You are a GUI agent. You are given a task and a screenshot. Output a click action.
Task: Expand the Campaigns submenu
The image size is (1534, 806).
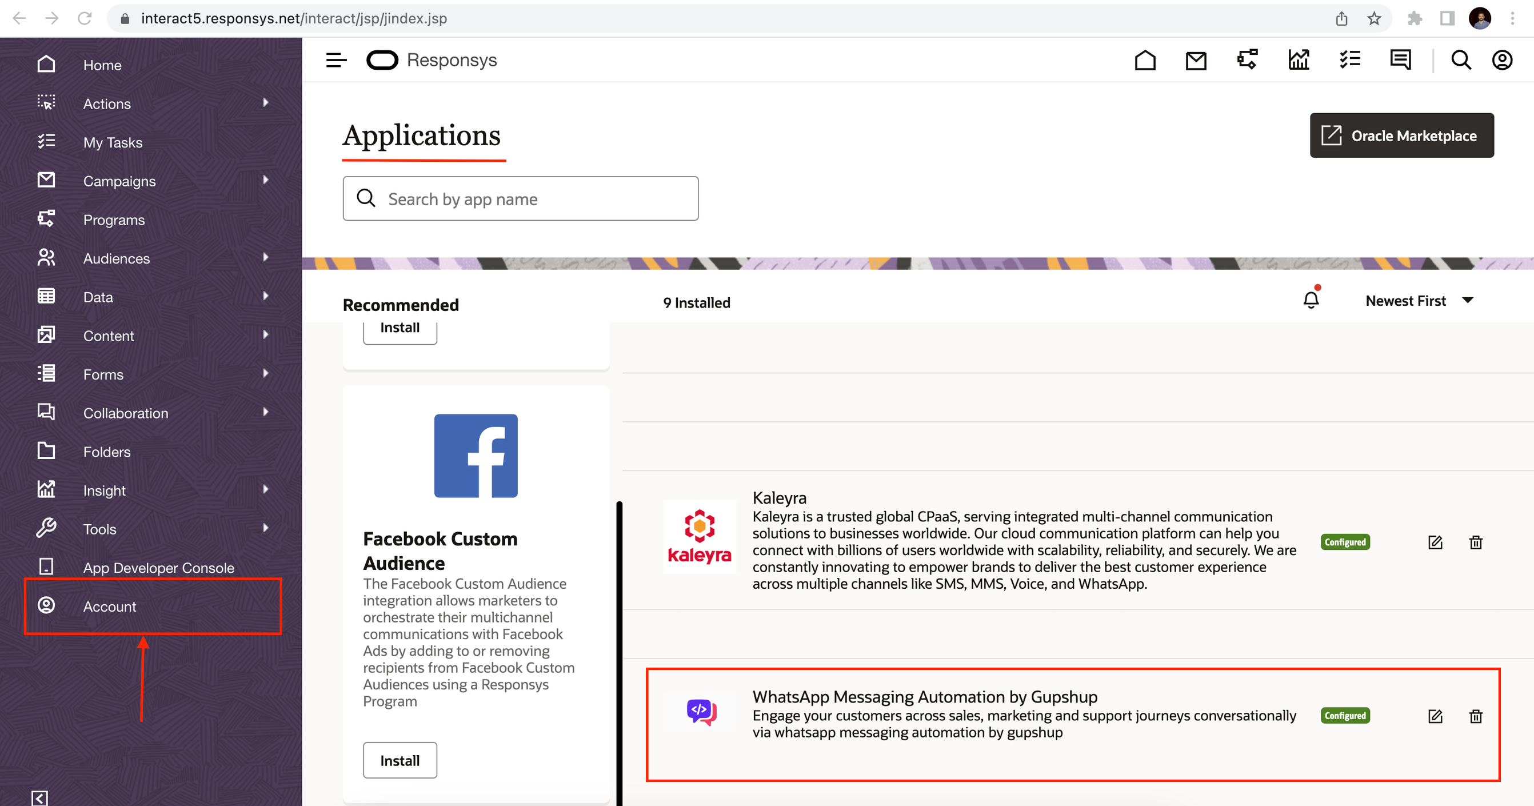click(x=266, y=180)
